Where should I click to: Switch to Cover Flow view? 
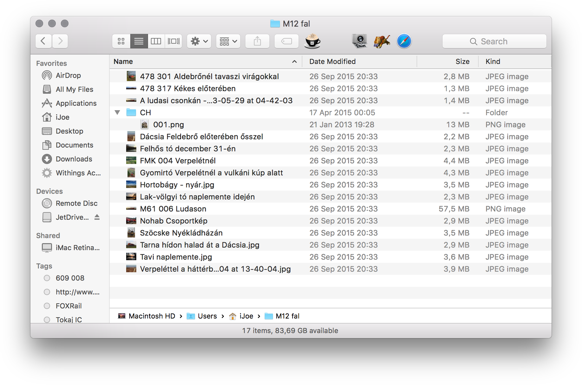pyautogui.click(x=173, y=41)
